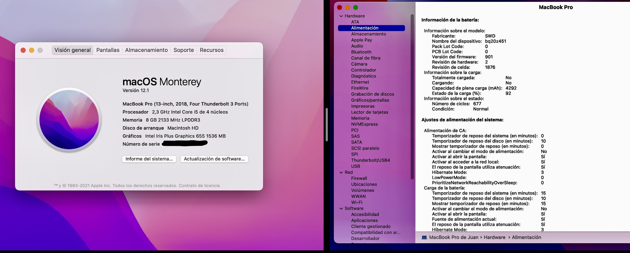Click the battery cycle count value 677
The image size is (630, 253).
click(x=477, y=104)
